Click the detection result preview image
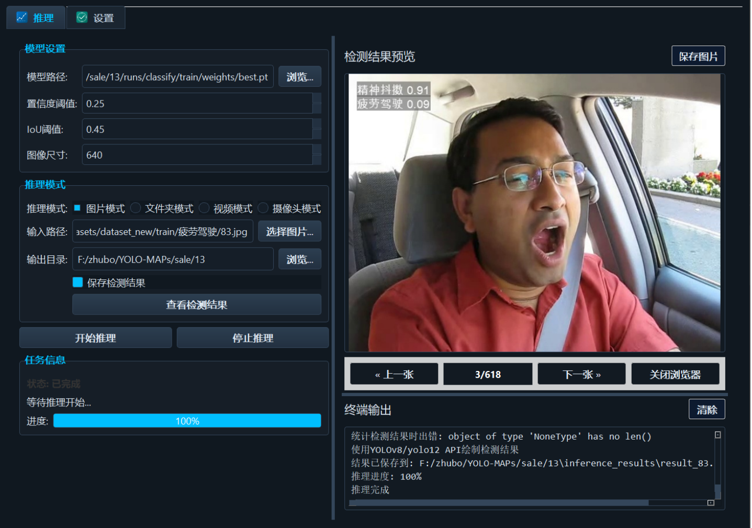This screenshot has height=528, width=752. click(x=534, y=212)
